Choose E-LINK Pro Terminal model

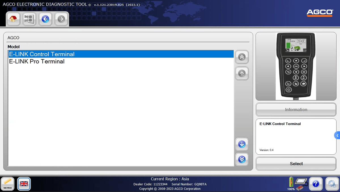[37, 61]
